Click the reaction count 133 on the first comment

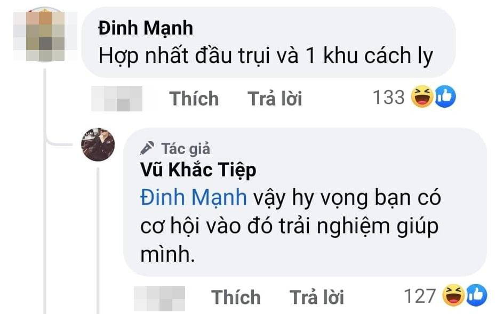click(389, 97)
